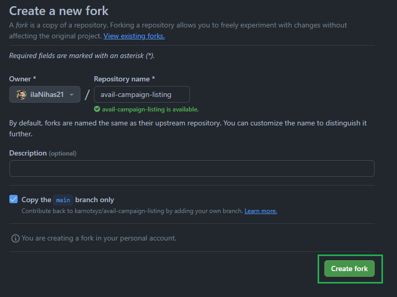Click the 'Description (optional)' label
Image resolution: width=397 pixels, height=297 pixels.
coord(43,153)
